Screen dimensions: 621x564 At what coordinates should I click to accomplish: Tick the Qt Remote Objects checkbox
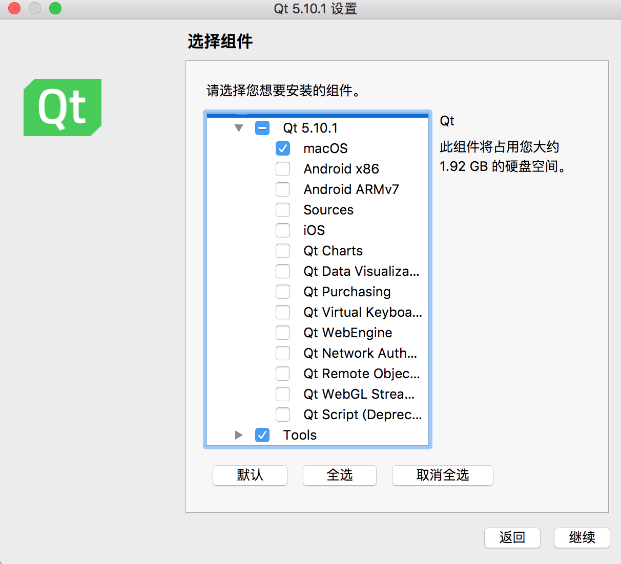point(283,374)
